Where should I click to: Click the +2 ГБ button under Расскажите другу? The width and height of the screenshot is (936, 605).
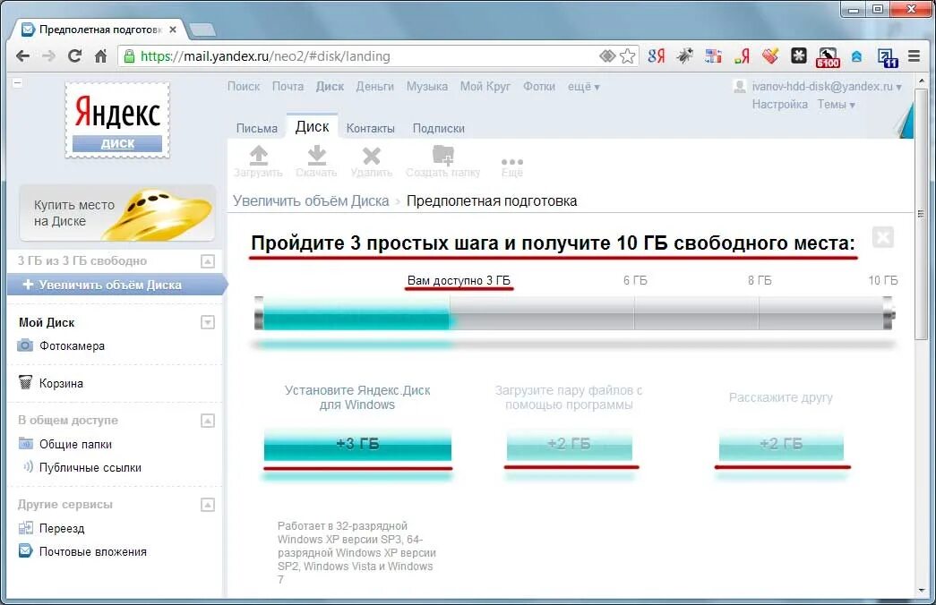tap(781, 444)
